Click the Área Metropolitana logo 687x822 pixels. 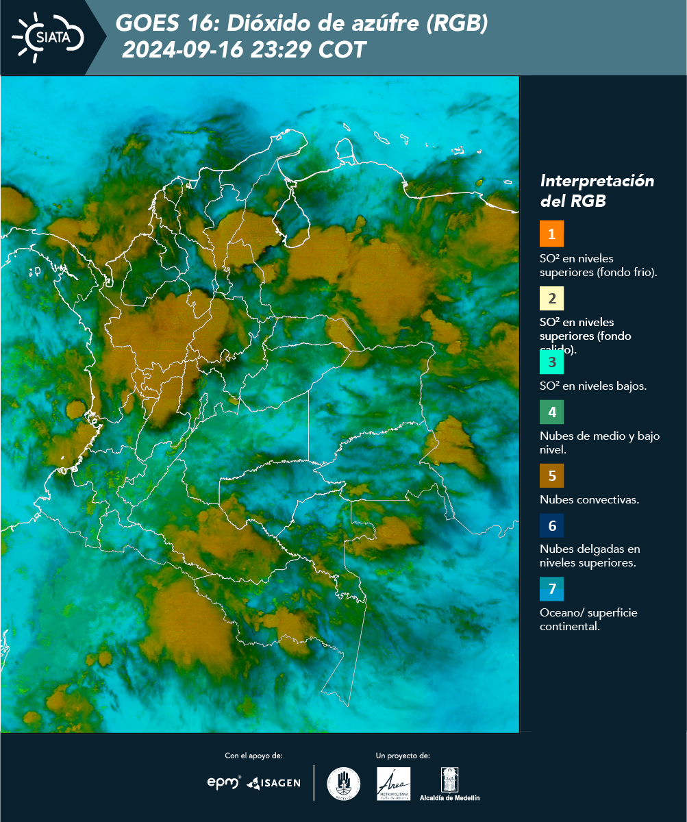(394, 784)
